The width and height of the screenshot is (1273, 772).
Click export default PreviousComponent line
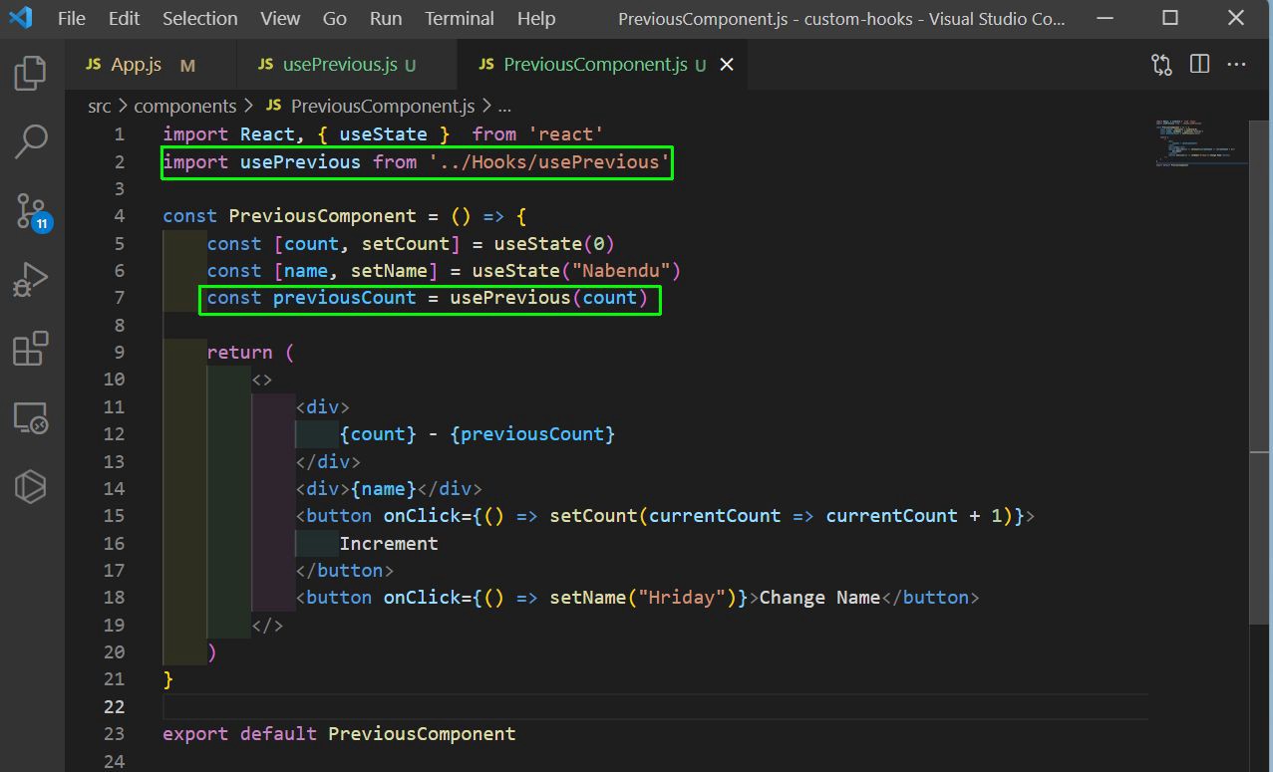pos(339,734)
